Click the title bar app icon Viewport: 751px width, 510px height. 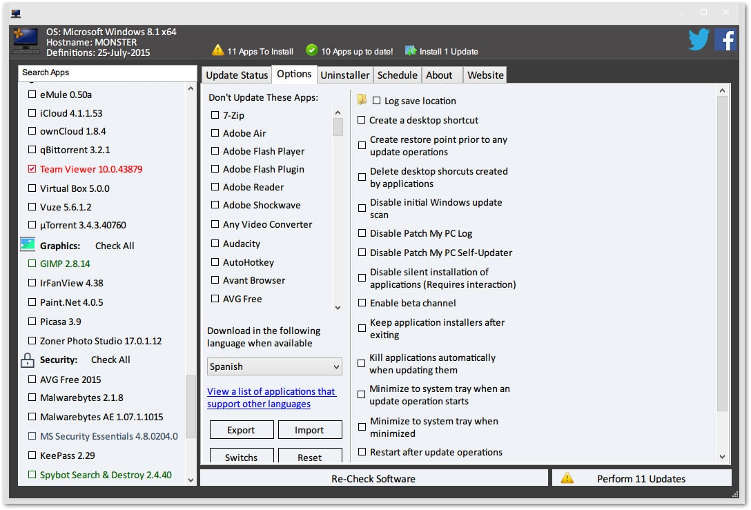(16, 13)
